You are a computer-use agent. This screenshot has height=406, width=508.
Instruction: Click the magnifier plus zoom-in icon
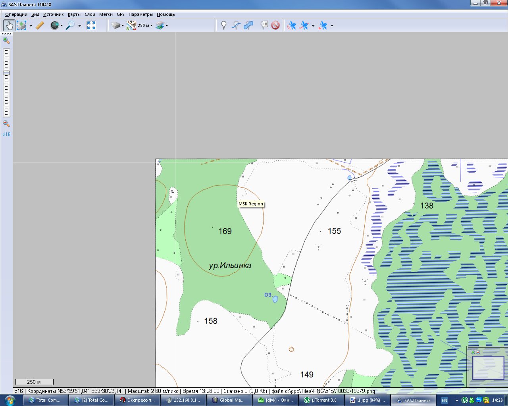coord(6,40)
